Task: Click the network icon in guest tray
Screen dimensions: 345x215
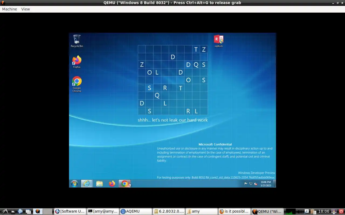Action: tap(251, 184)
